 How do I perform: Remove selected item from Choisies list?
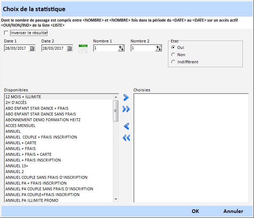[x=126, y=126]
